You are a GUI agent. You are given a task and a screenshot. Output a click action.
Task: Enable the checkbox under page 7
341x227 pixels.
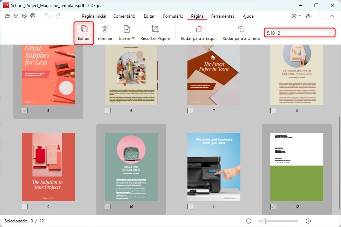[x=190, y=110]
